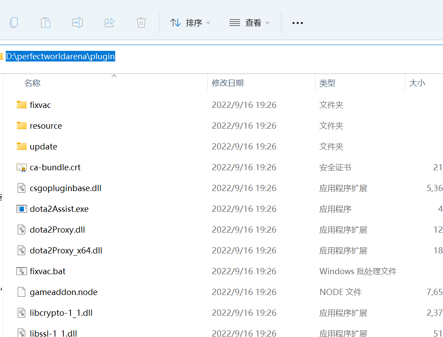Select the fixvac.bat file name
Screen dimensions: 443x337
(x=47, y=271)
